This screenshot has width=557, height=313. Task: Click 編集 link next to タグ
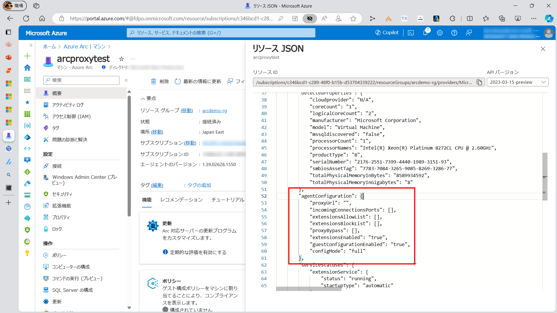[x=157, y=185]
